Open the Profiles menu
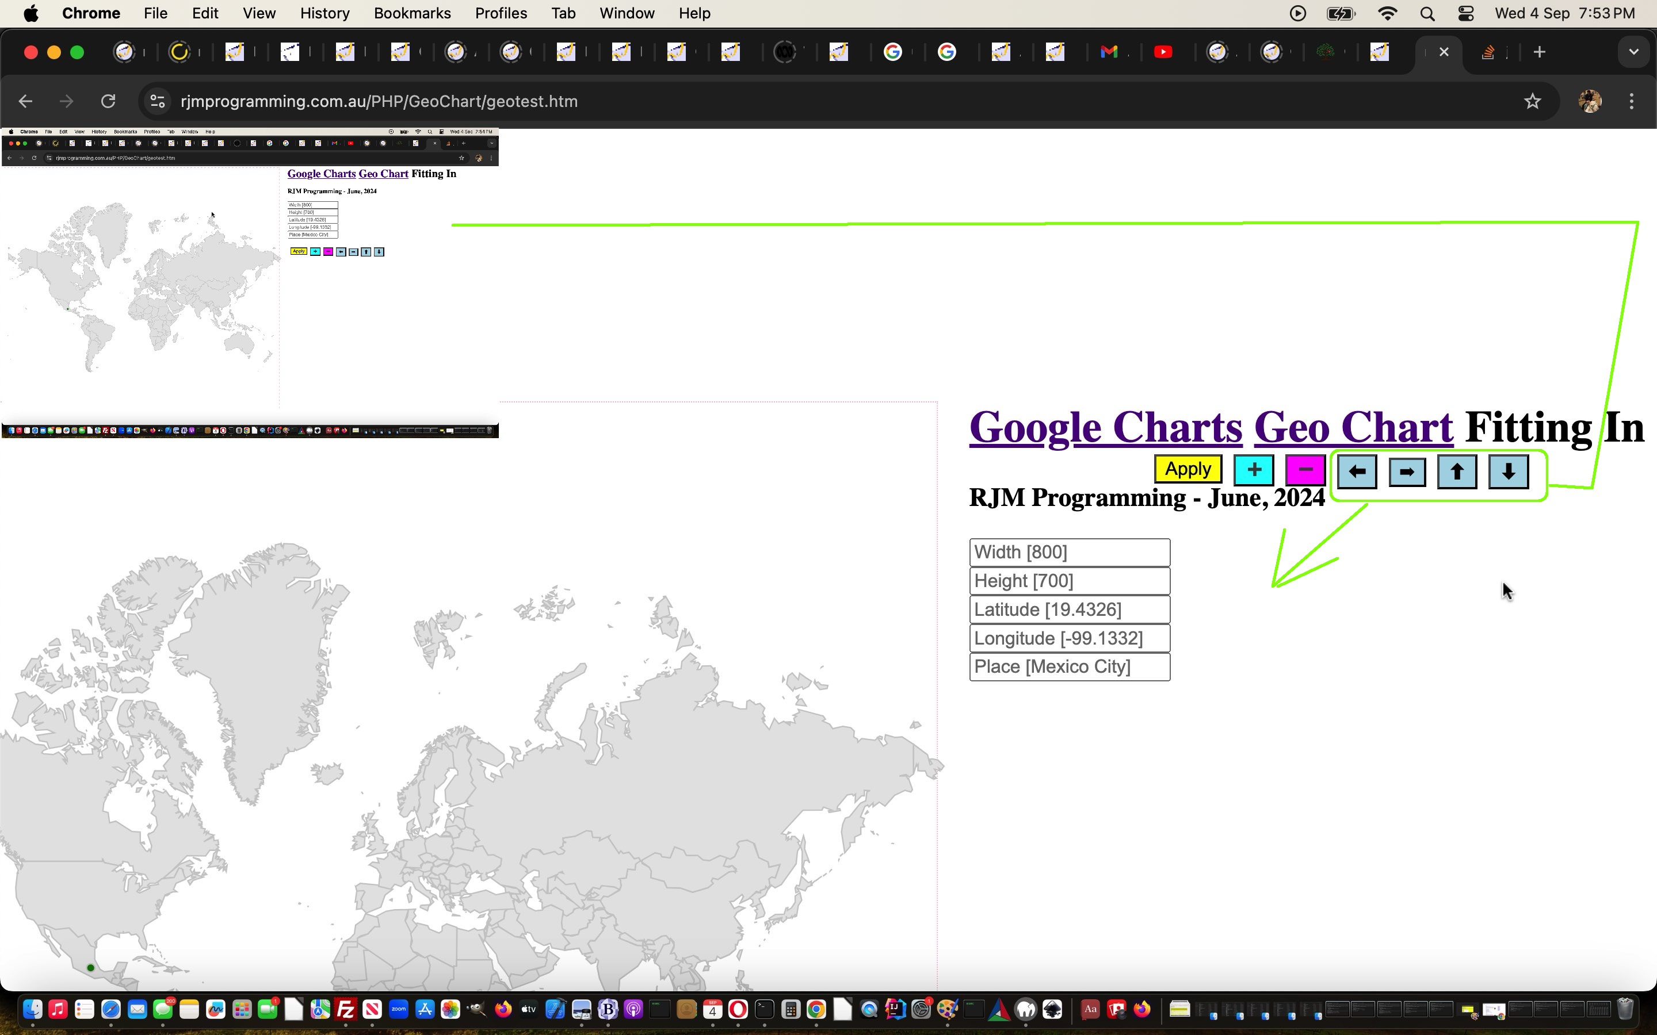 point(501,13)
